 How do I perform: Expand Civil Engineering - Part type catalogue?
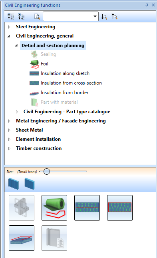[17, 112]
